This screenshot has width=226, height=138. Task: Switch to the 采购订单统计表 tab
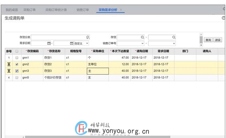click(56, 10)
